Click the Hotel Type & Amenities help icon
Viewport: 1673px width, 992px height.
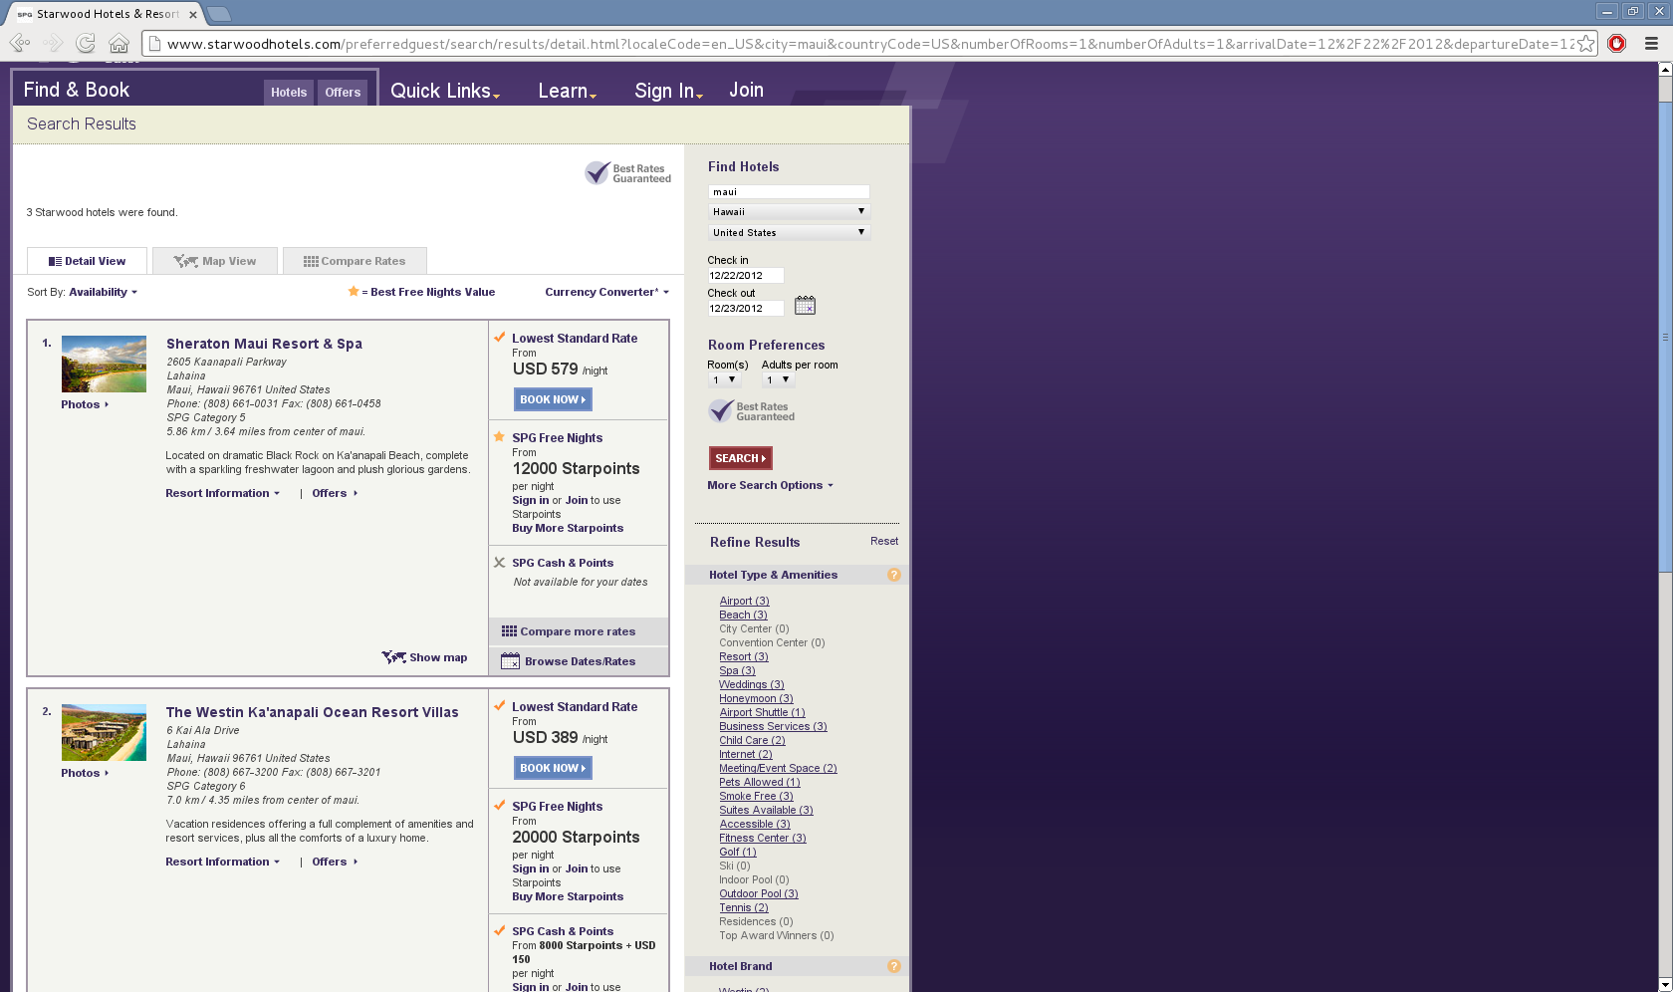(x=893, y=575)
